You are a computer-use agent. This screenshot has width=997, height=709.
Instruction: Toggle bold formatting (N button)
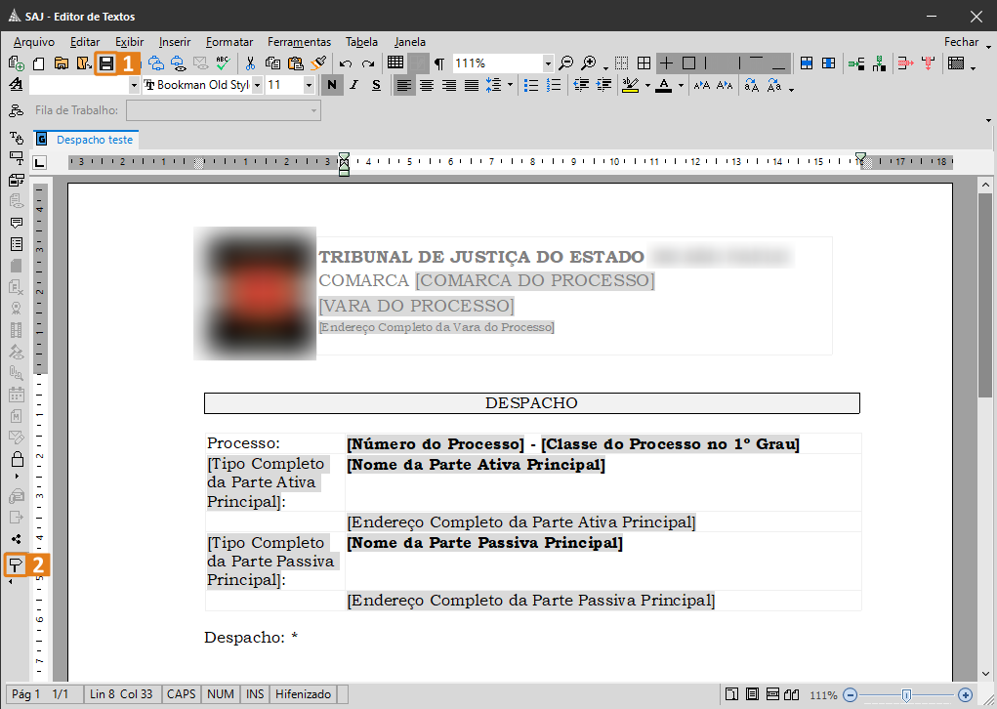332,86
